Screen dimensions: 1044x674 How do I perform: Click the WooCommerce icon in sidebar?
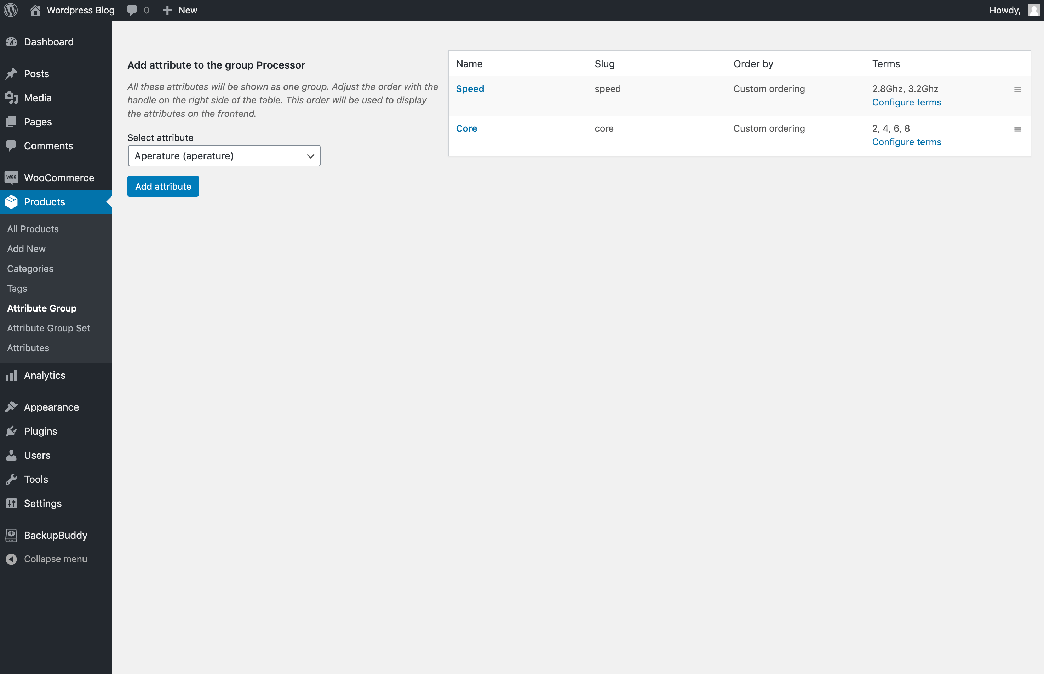[x=11, y=177]
